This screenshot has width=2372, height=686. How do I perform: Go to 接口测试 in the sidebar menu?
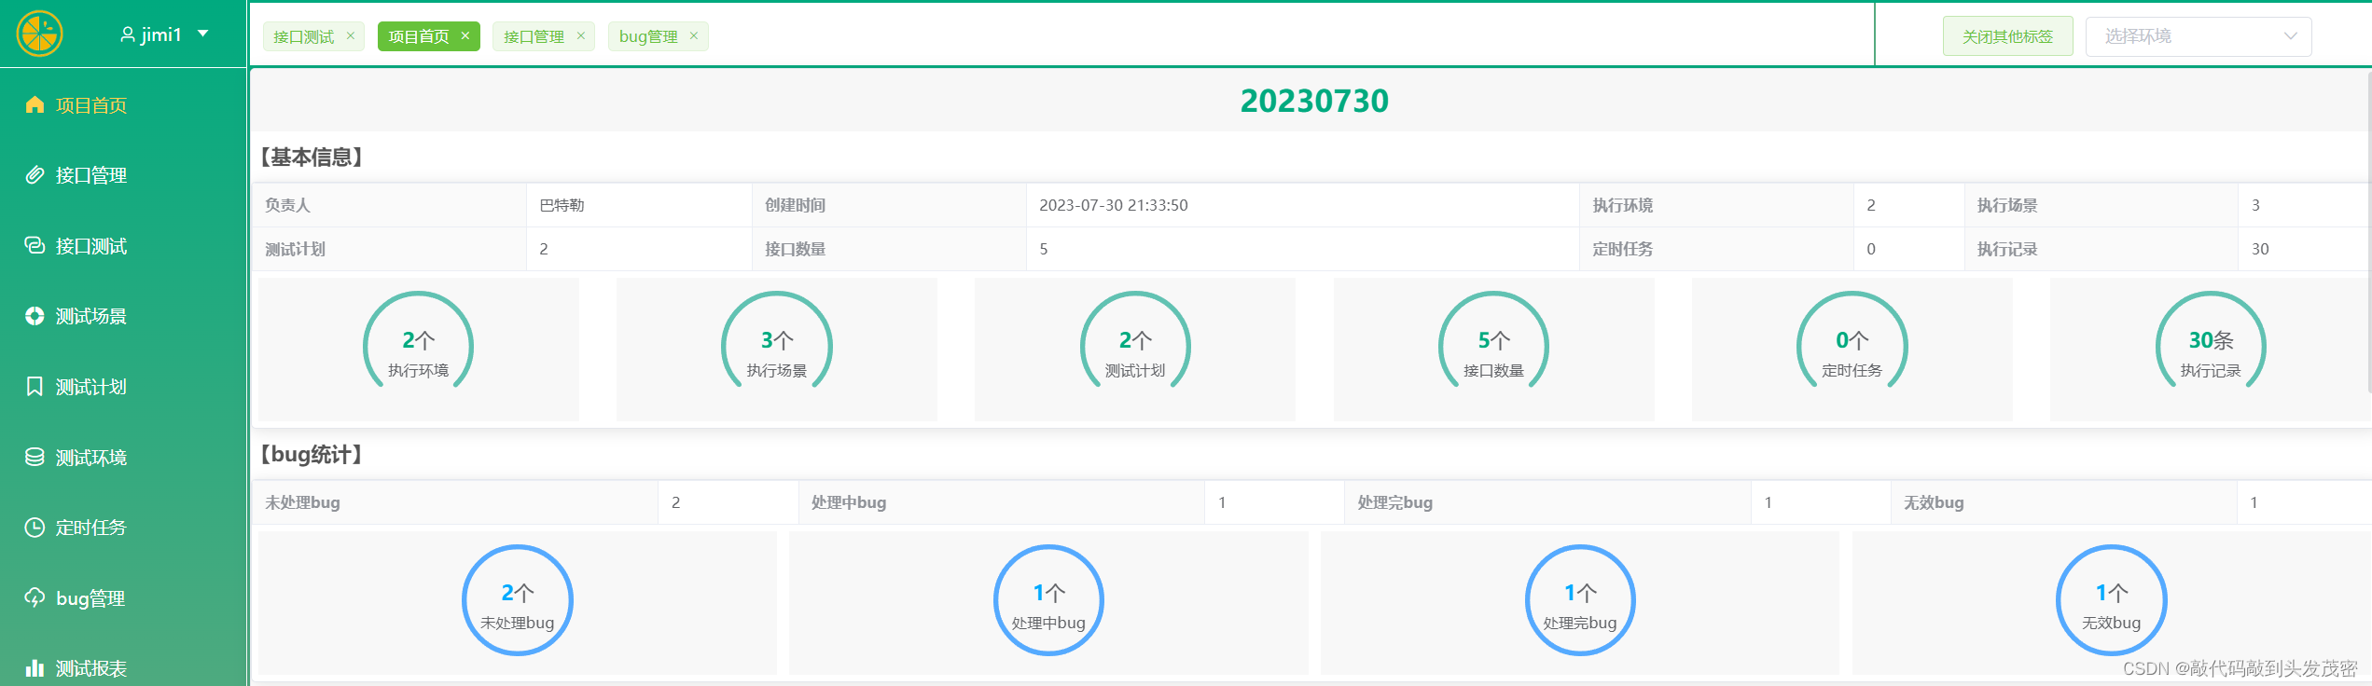(x=123, y=245)
